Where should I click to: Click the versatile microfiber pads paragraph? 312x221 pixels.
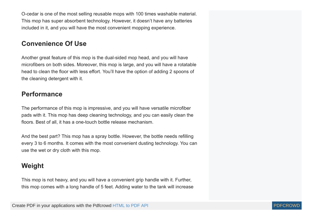pyautogui.click(x=107, y=115)
